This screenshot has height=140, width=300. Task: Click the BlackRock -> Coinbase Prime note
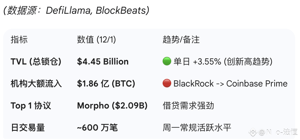230,83
